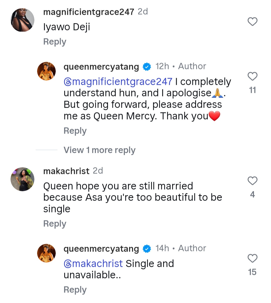Reply to queenmercyatang's apology comment
271x303 pixels.
pos(75,131)
